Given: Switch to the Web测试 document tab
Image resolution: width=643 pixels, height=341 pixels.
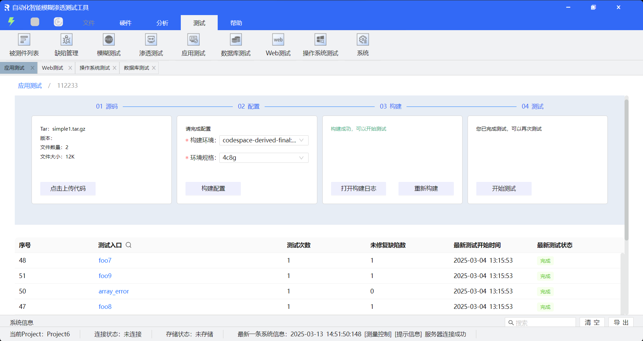Looking at the screenshot, I should tap(53, 68).
